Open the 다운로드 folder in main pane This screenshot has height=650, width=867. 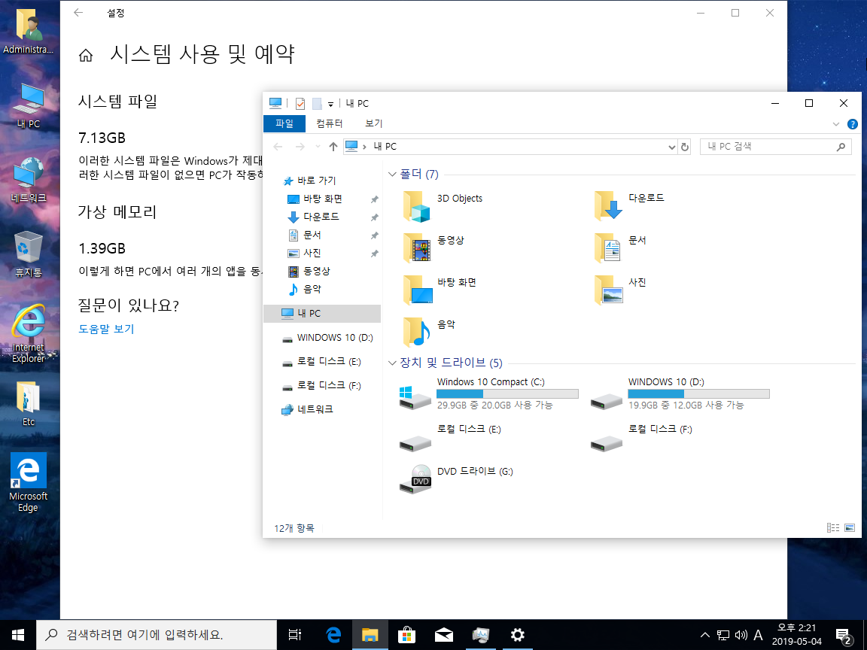click(629, 205)
